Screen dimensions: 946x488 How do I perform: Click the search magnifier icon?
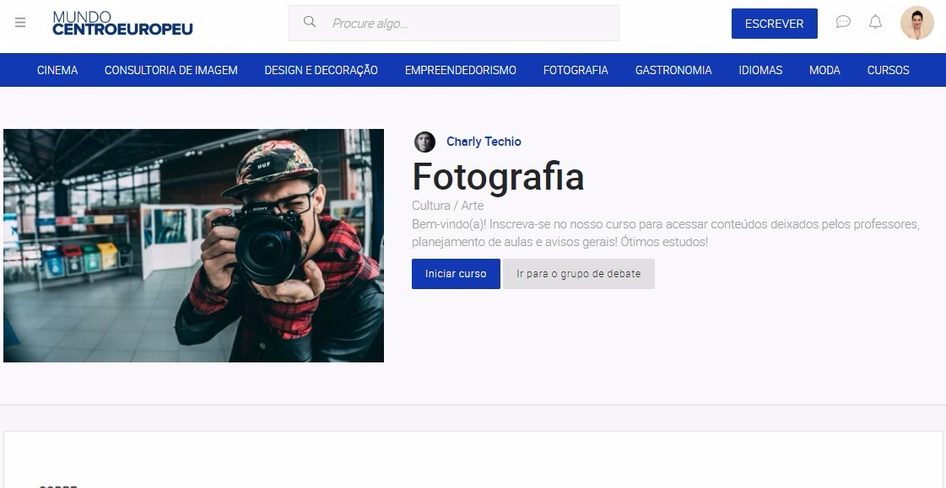pyautogui.click(x=310, y=22)
